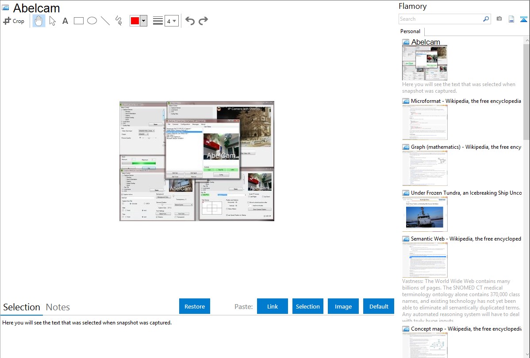Open the icebreaking ship snapshot thumbnail
This screenshot has width=530, height=358.
coord(425,214)
